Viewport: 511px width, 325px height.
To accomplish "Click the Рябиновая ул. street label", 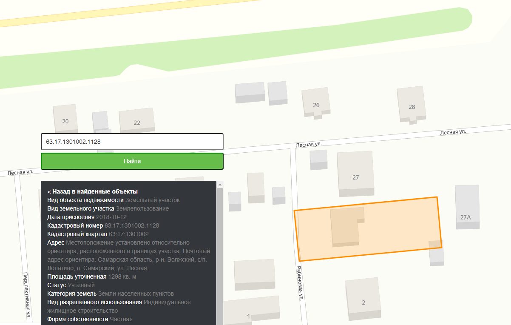I will 300,283.
